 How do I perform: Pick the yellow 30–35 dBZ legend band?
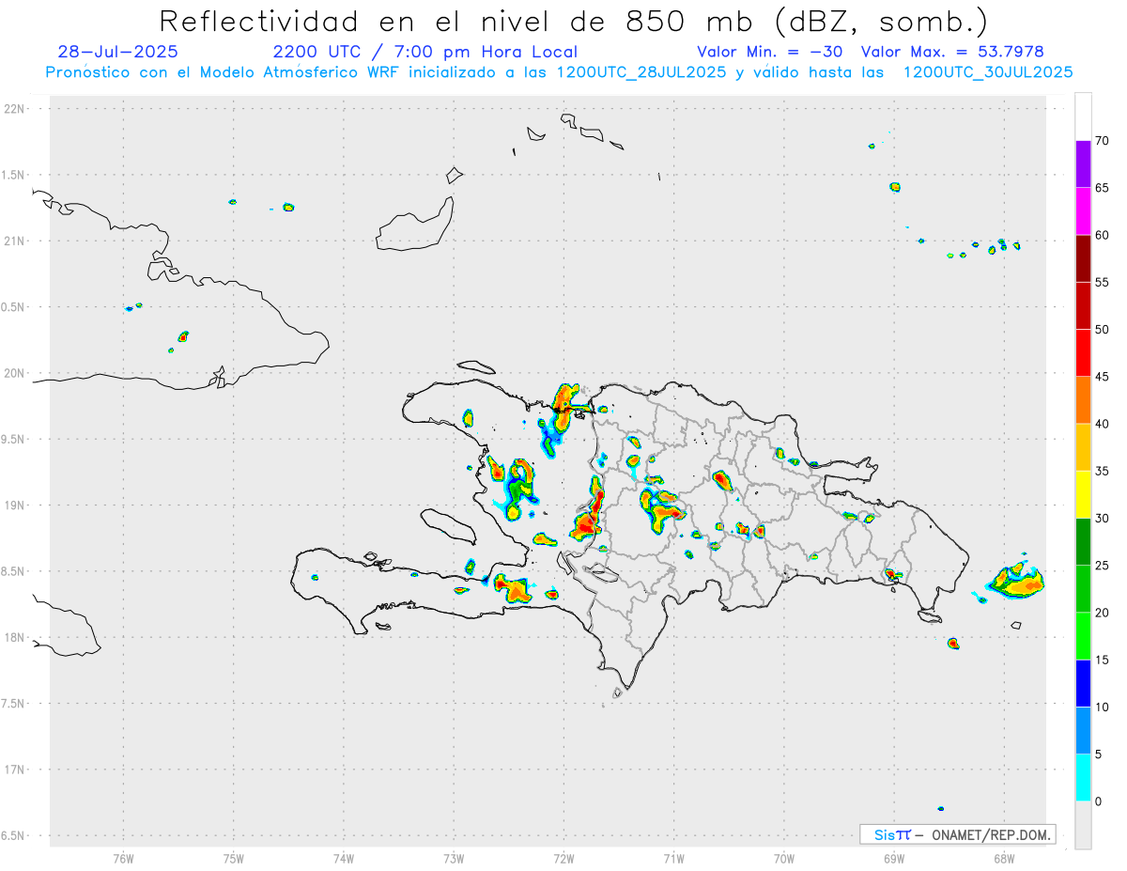pyautogui.click(x=1083, y=494)
